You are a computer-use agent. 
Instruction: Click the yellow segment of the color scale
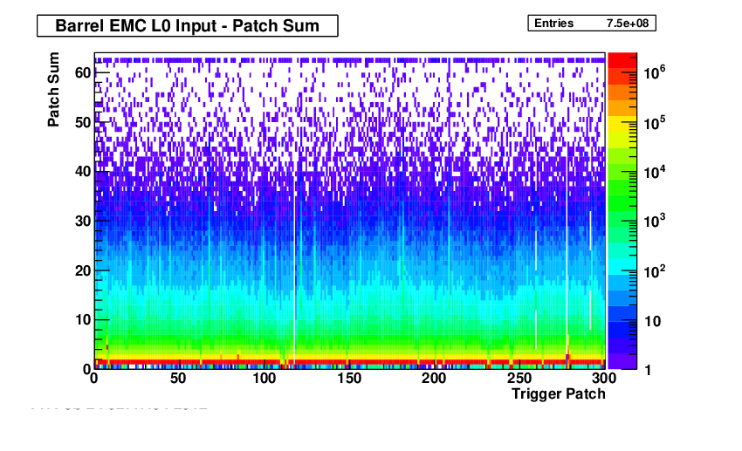pos(622,125)
